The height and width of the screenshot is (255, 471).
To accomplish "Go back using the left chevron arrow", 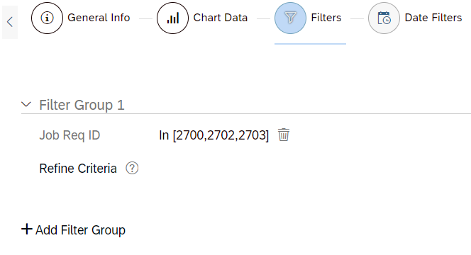I will click(10, 22).
